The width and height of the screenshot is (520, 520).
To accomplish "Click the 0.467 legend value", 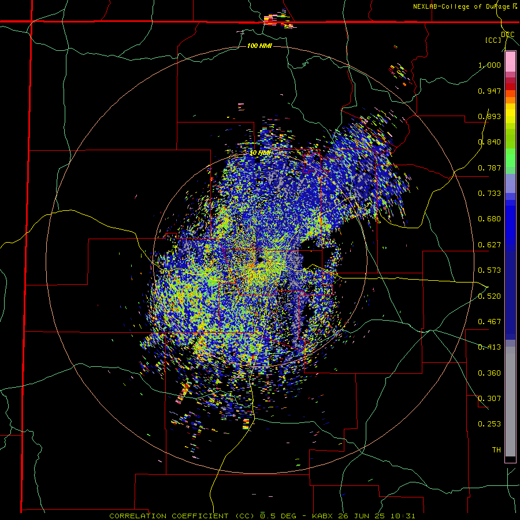I will [x=489, y=322].
